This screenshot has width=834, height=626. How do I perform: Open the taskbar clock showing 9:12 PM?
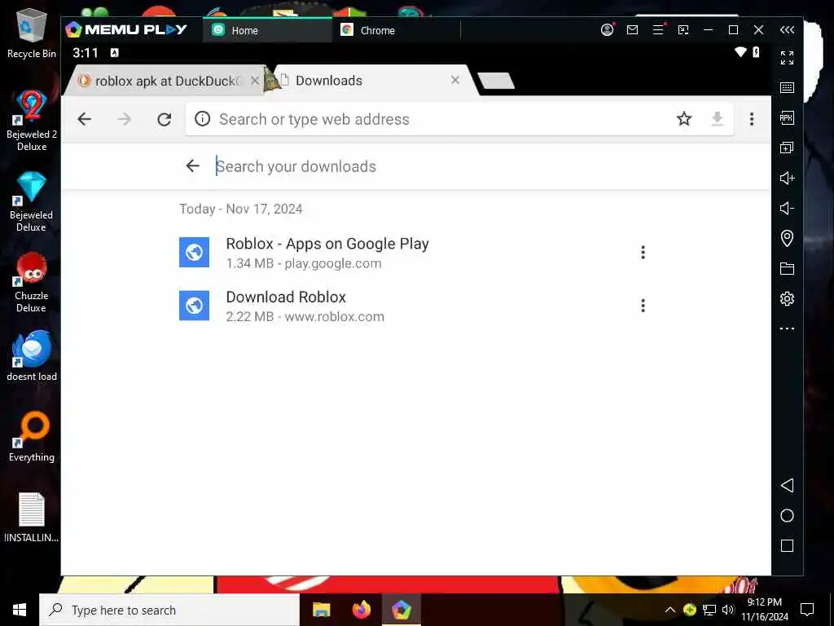click(x=765, y=610)
